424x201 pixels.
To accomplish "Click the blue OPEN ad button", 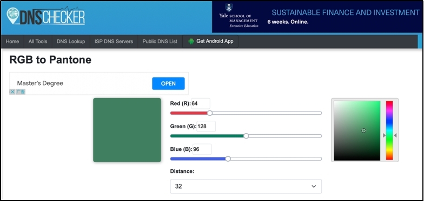I will tap(168, 84).
